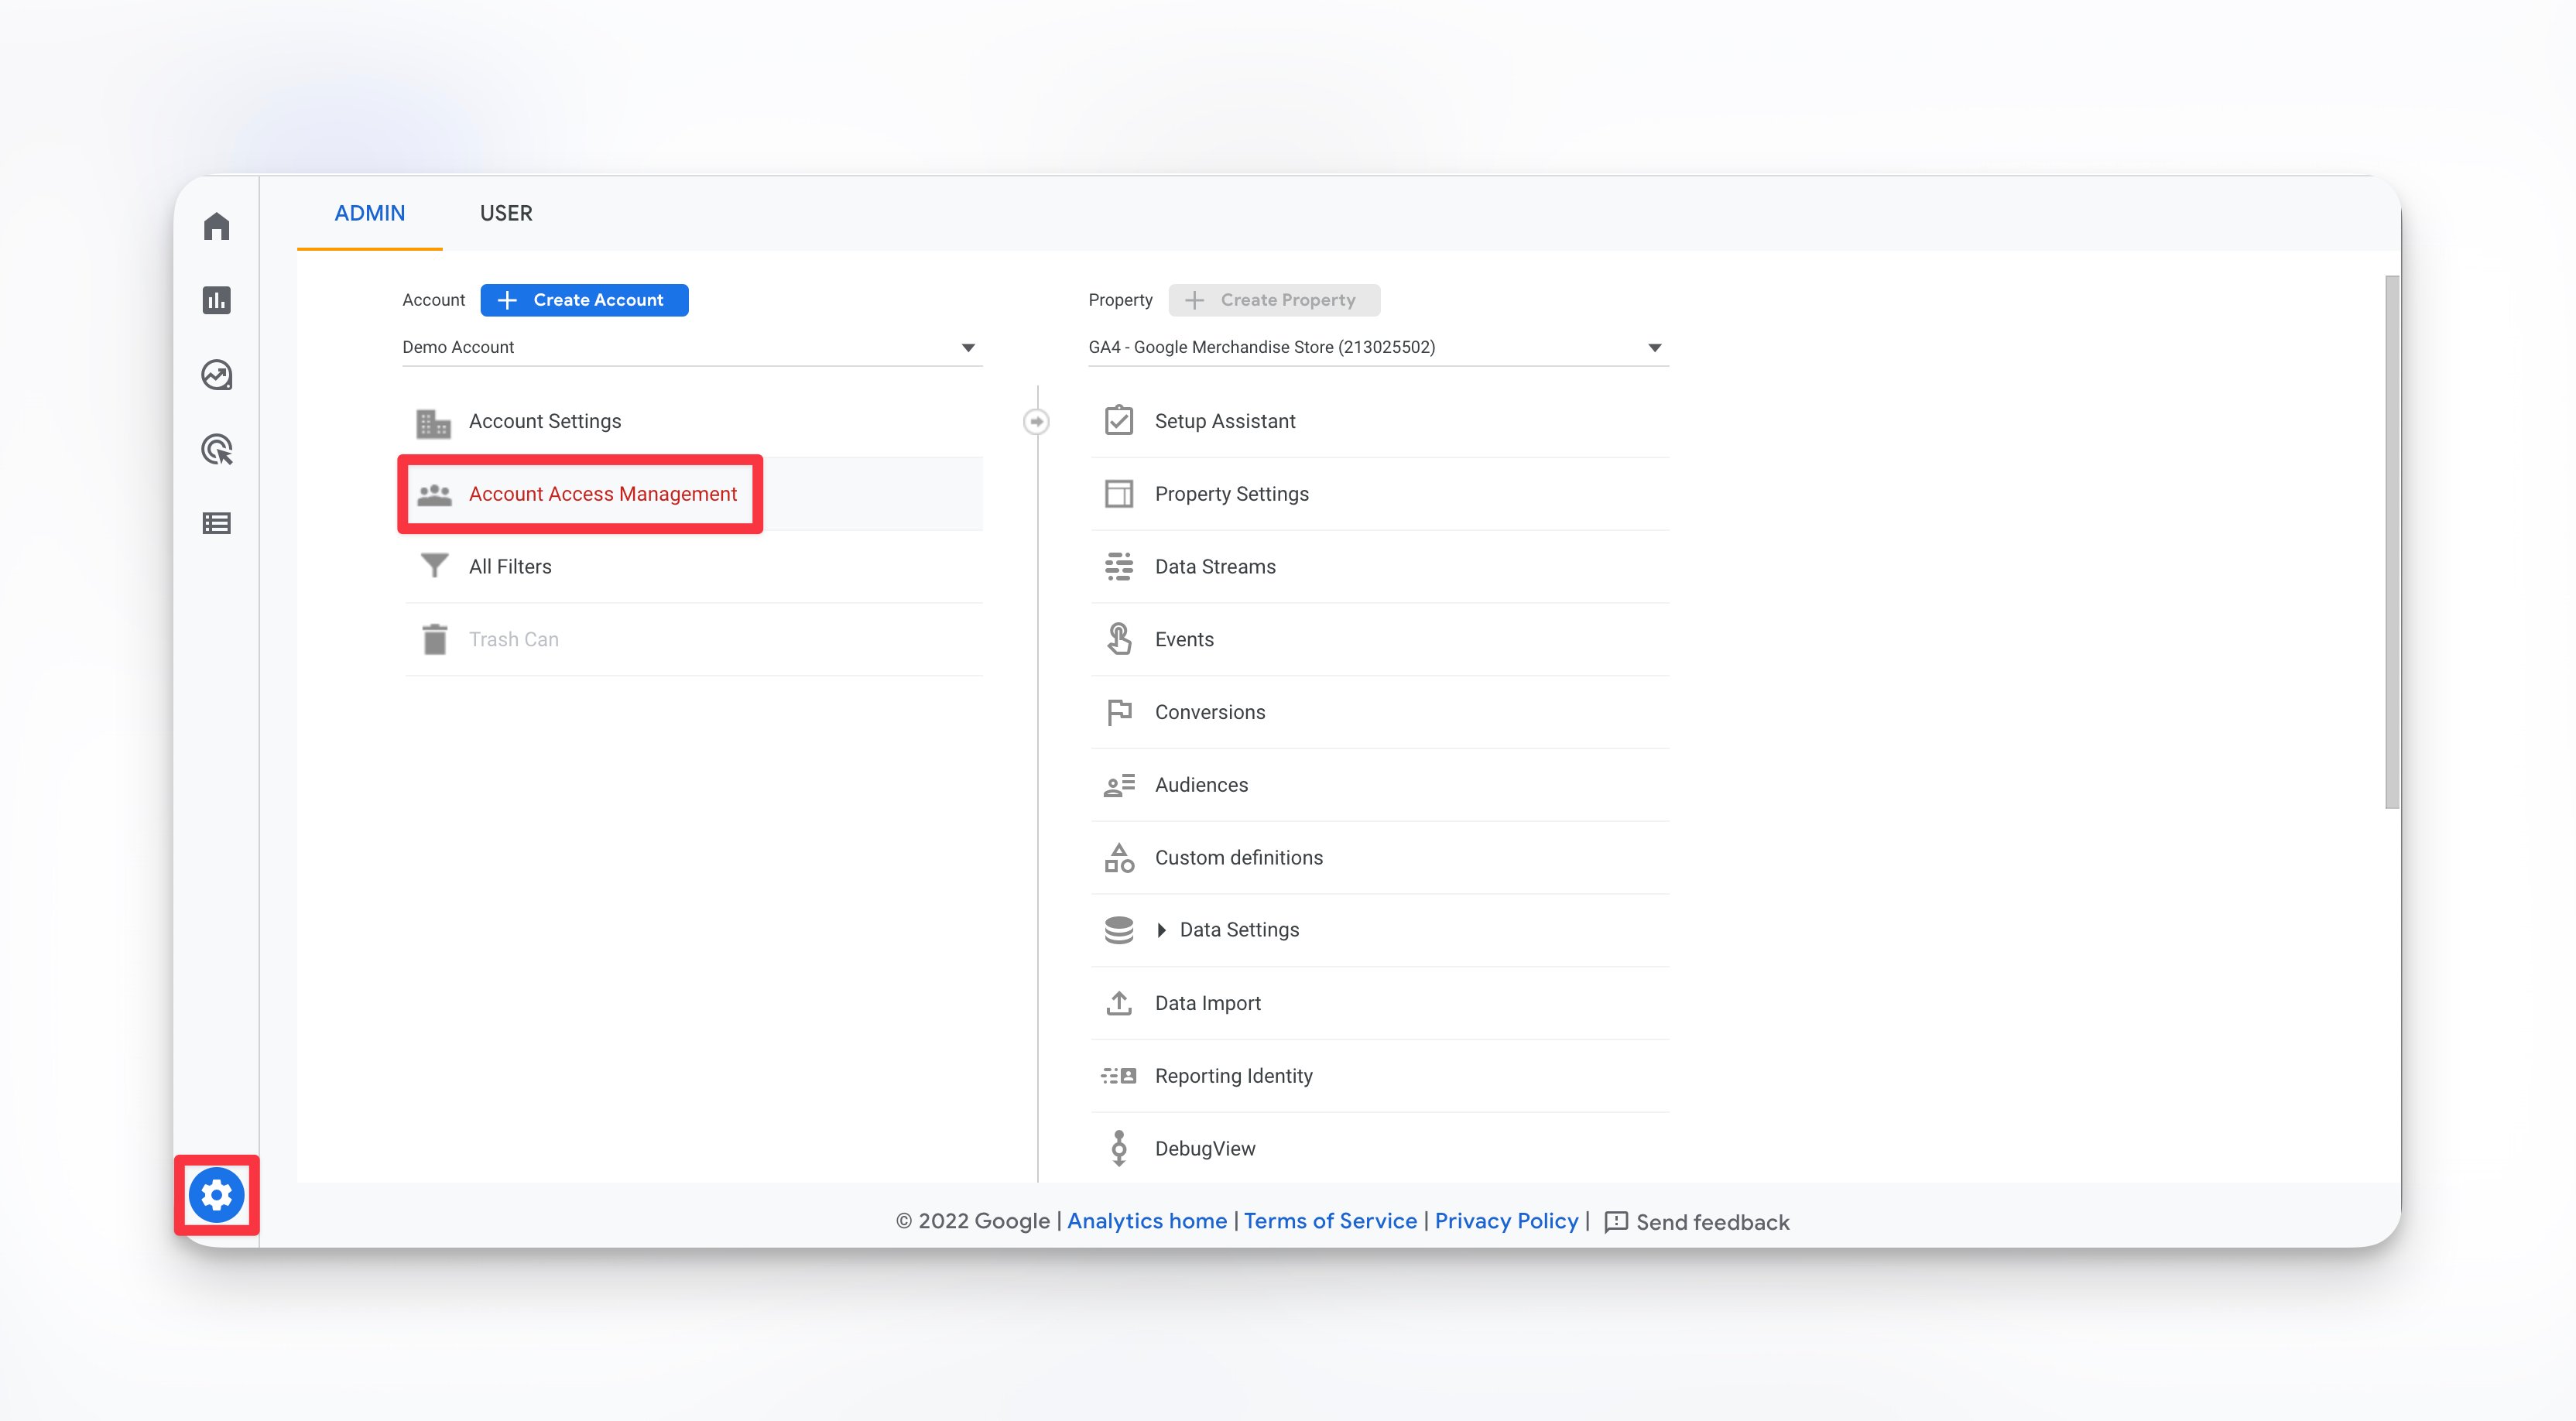The height and width of the screenshot is (1421, 2576).
Task: Open Reports bar chart icon in sidebar
Action: coord(216,300)
